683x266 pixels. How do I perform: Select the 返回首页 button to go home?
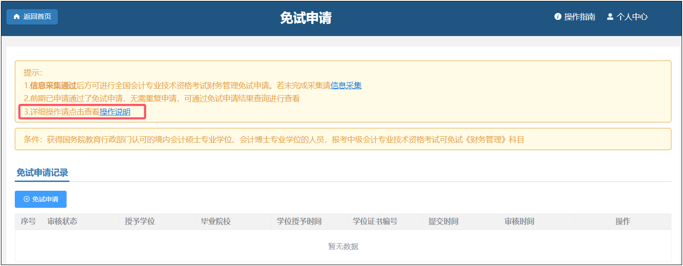pos(32,17)
